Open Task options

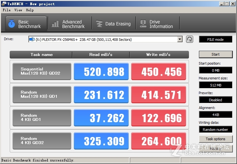coord(216,139)
